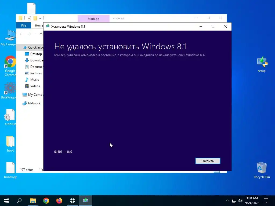Viewport: 275px width, 206px height.
Task: Select Network in the Explorer navigation pane
Action: (32, 103)
